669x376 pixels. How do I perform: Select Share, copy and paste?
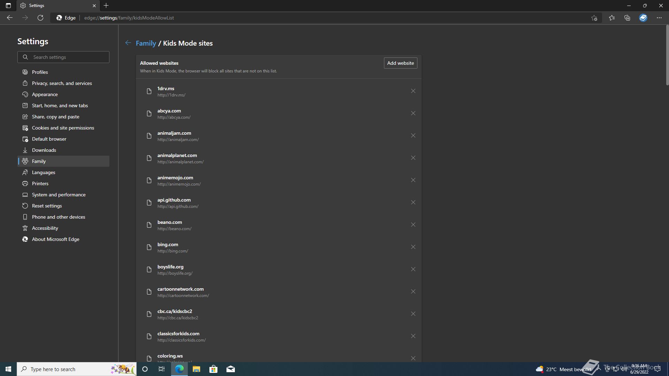pos(63,117)
